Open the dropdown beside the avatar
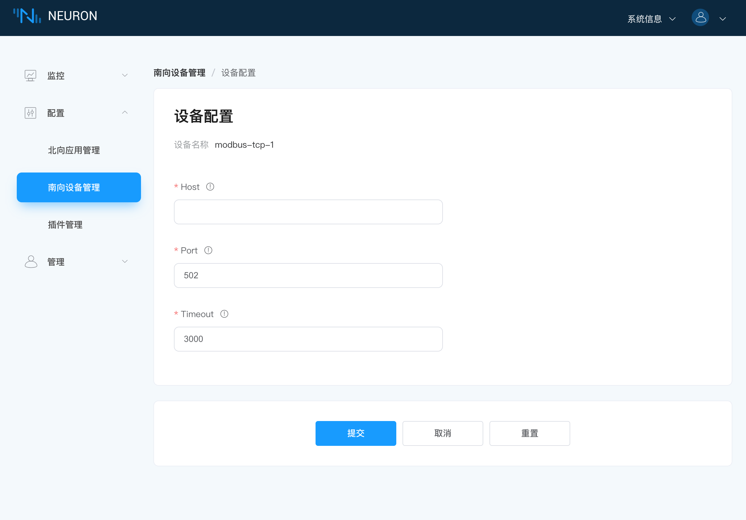Image resolution: width=746 pixels, height=520 pixels. pyautogui.click(x=723, y=19)
